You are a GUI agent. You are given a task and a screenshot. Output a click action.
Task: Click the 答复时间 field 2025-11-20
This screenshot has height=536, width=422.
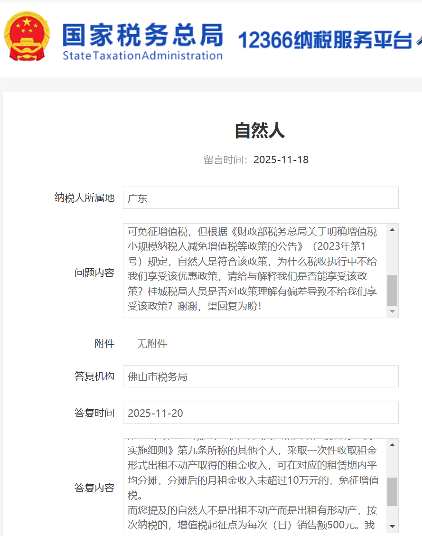[x=260, y=413]
